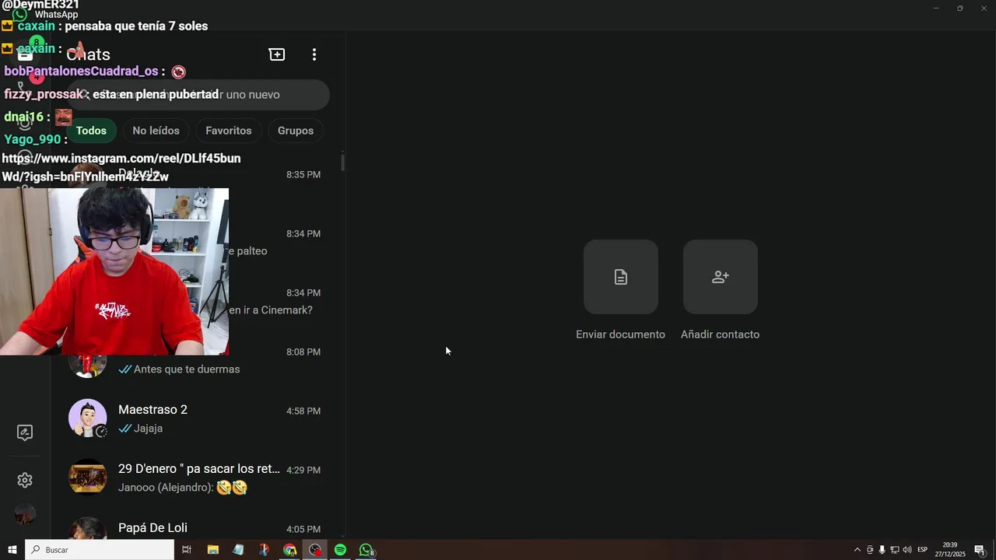Click the ESP language indicator
996x560 pixels.
tap(923, 550)
